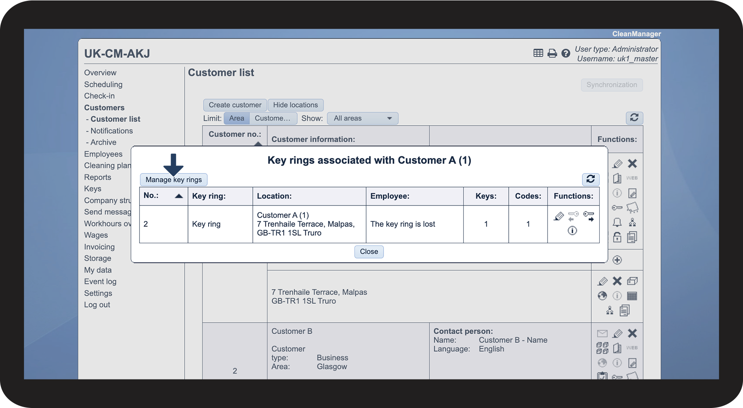Image resolution: width=743 pixels, height=408 pixels.
Task: Edit the key ring with pencil icon
Action: pos(558,216)
